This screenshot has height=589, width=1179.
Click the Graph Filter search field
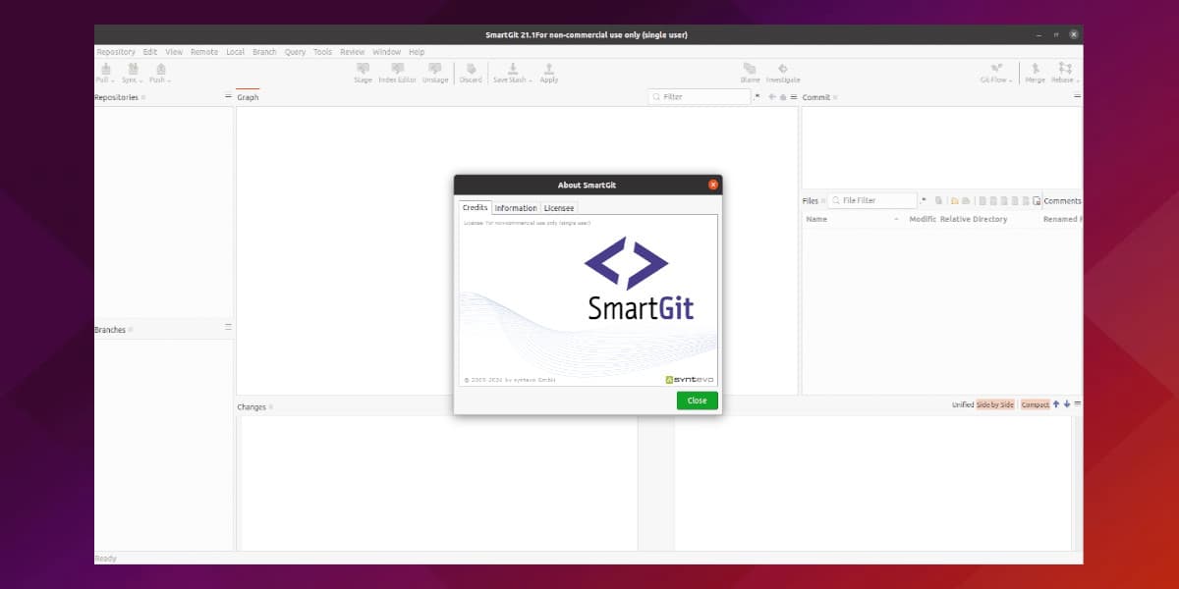pos(702,97)
